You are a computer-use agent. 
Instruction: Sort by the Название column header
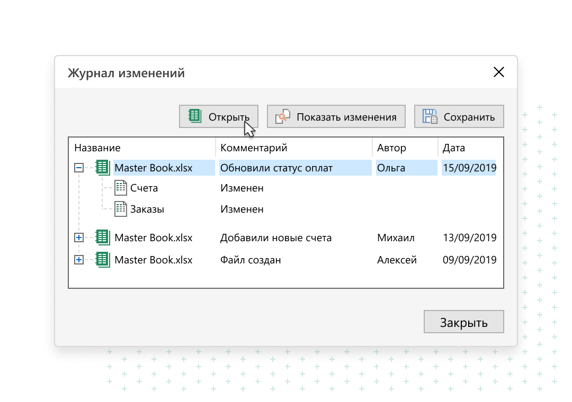click(x=97, y=148)
